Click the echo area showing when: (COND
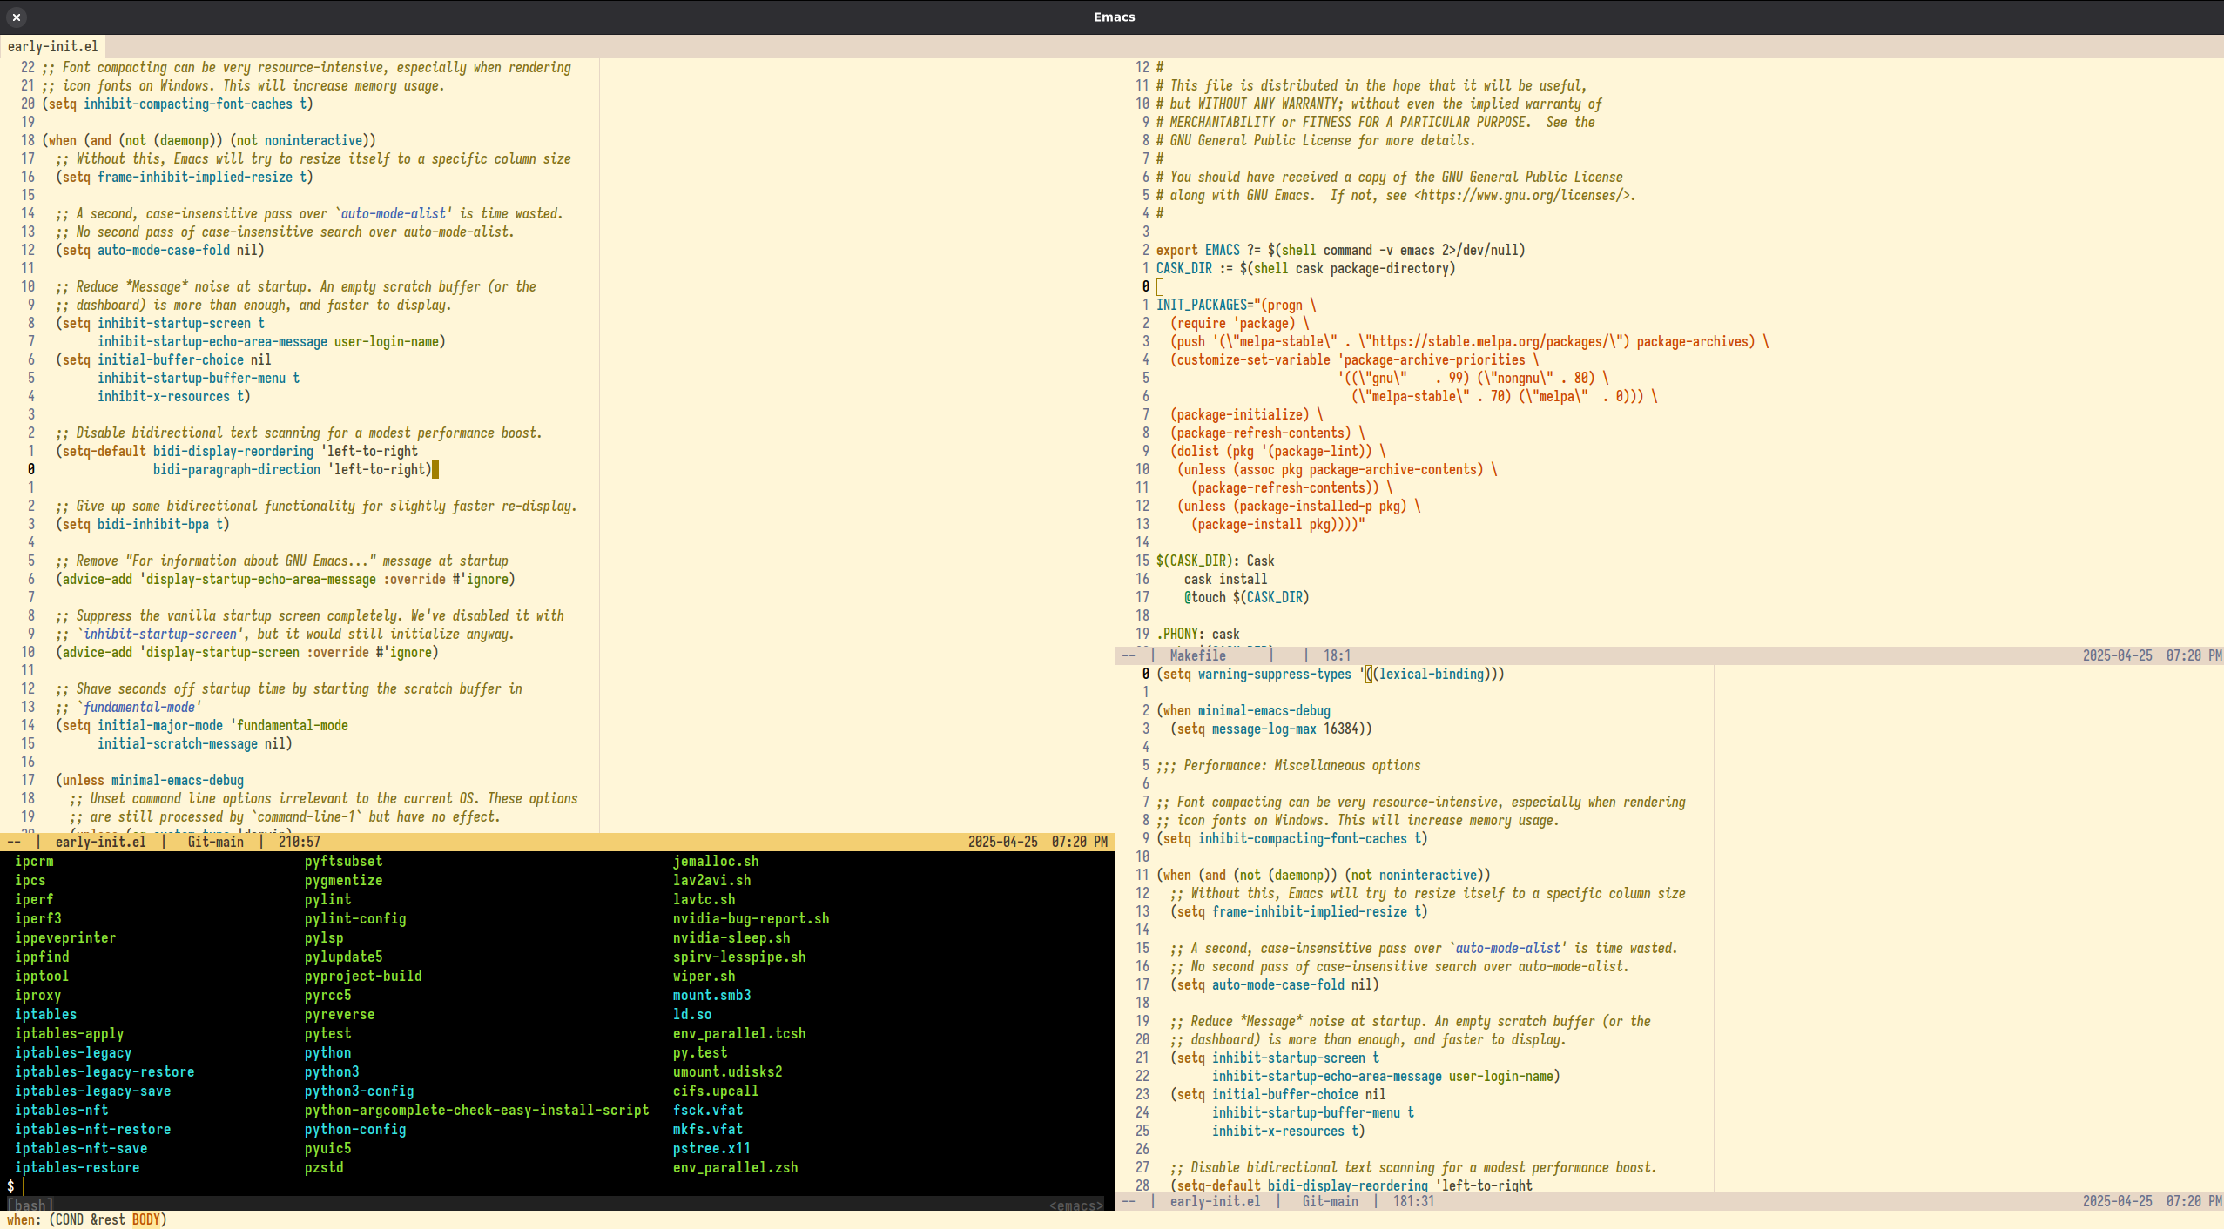This screenshot has width=2224, height=1229. (x=87, y=1219)
